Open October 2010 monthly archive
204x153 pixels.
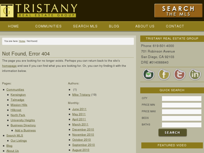click(x=82, y=140)
